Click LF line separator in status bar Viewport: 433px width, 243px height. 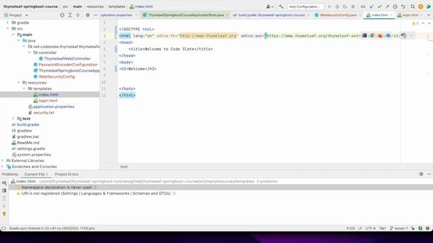tap(360, 228)
